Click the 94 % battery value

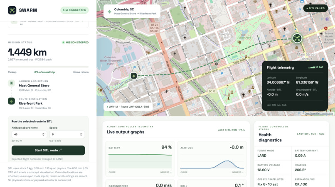(166, 147)
